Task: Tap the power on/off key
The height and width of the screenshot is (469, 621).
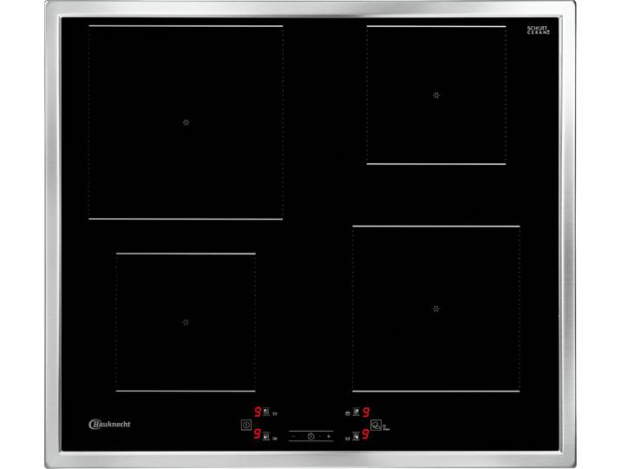Action: 246,425
